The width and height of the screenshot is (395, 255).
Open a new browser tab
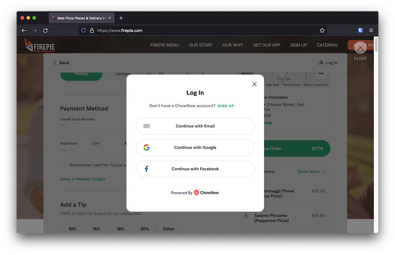(x=121, y=18)
